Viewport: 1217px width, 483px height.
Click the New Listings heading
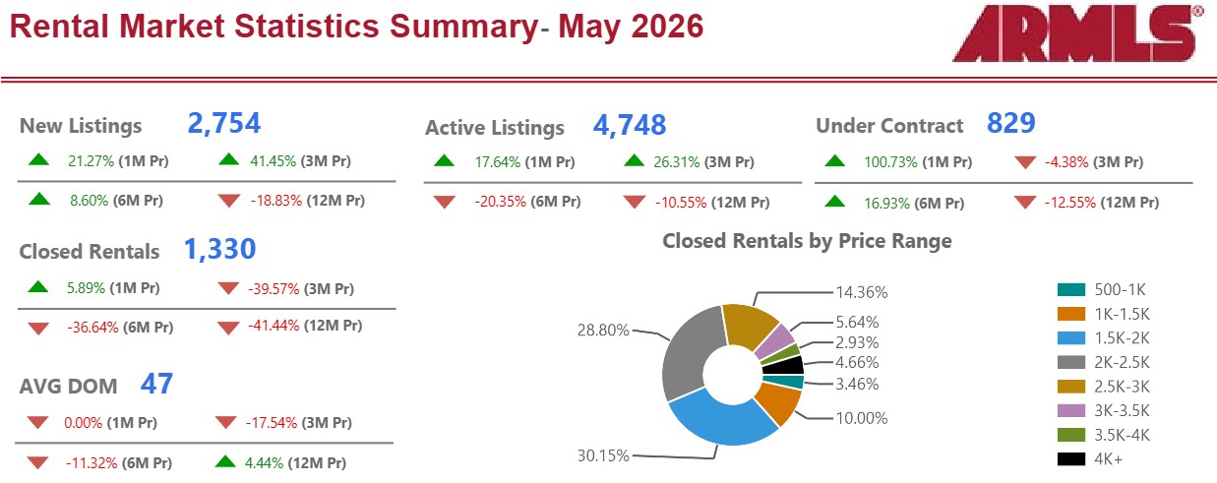81,126
